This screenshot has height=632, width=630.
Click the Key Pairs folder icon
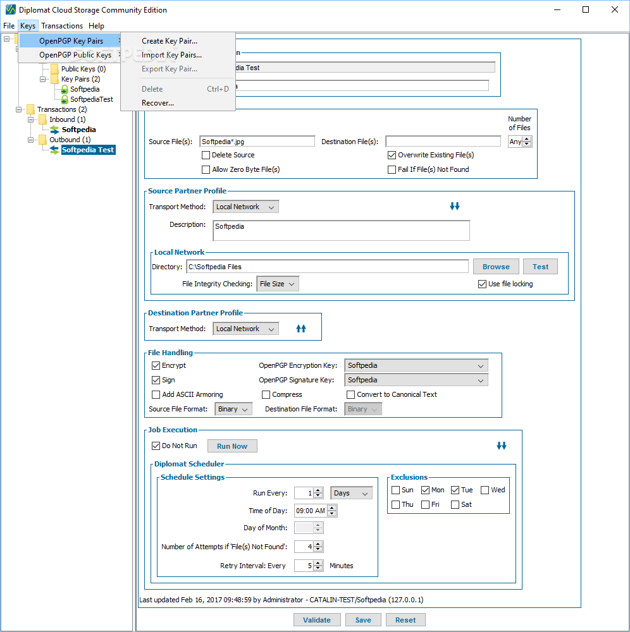pos(54,79)
